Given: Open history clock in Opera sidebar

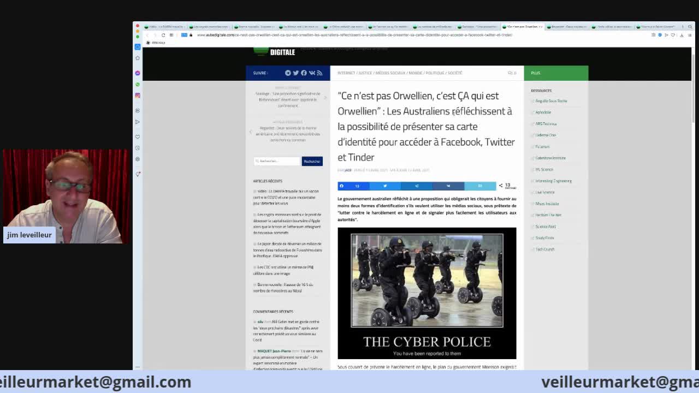Looking at the screenshot, I should (138, 148).
